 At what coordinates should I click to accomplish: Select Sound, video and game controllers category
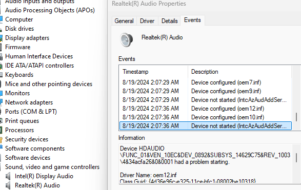(x=52, y=167)
